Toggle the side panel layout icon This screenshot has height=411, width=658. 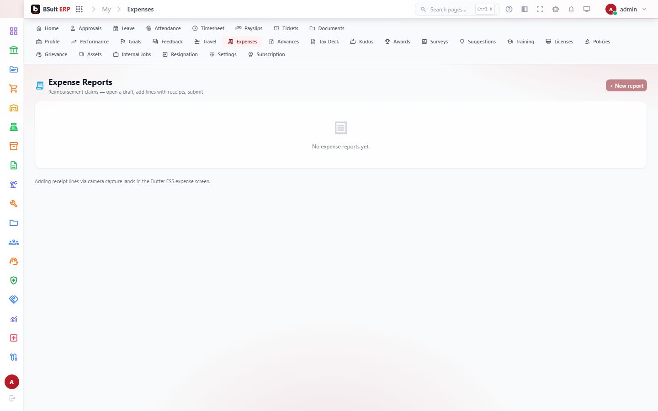525,9
